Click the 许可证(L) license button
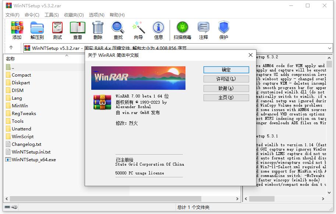Viewport: 336px width, 214px height. pyautogui.click(x=226, y=79)
